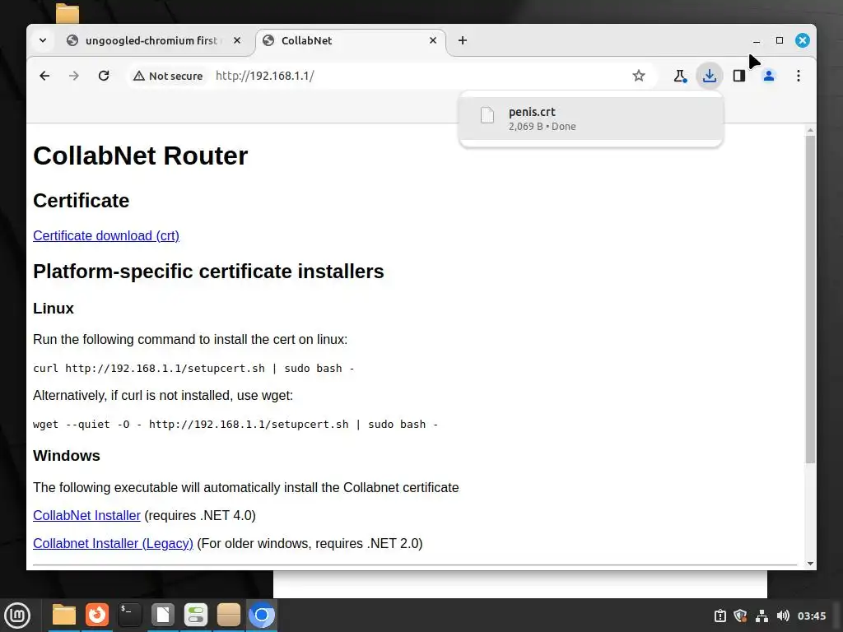
Task: Open the tan archive taskbar icon
Action: (x=229, y=615)
